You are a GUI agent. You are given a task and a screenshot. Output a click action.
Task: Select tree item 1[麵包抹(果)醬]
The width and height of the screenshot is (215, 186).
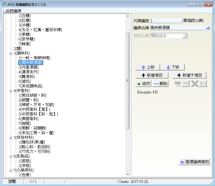[x=32, y=142]
